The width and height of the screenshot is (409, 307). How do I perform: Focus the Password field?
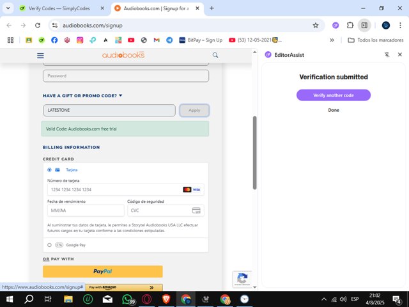(x=126, y=76)
